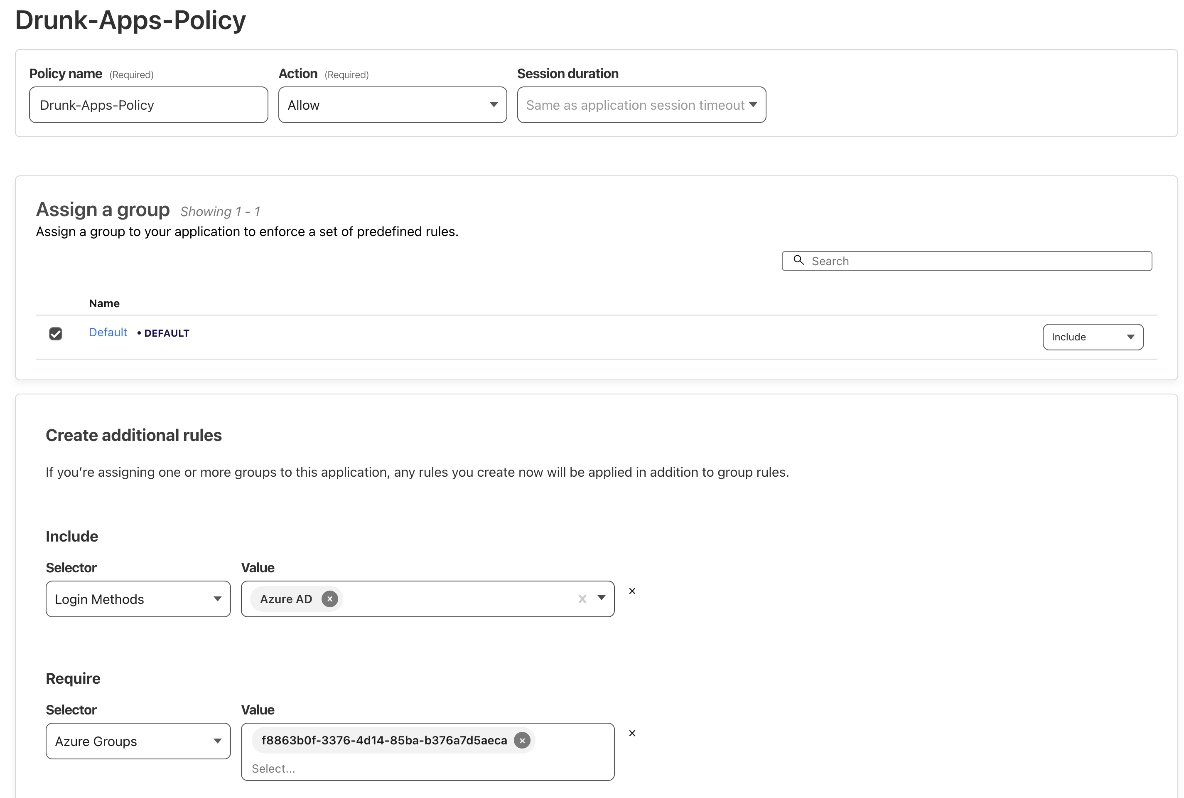Click on the Default group link
Image resolution: width=1184 pixels, height=798 pixels.
[107, 332]
